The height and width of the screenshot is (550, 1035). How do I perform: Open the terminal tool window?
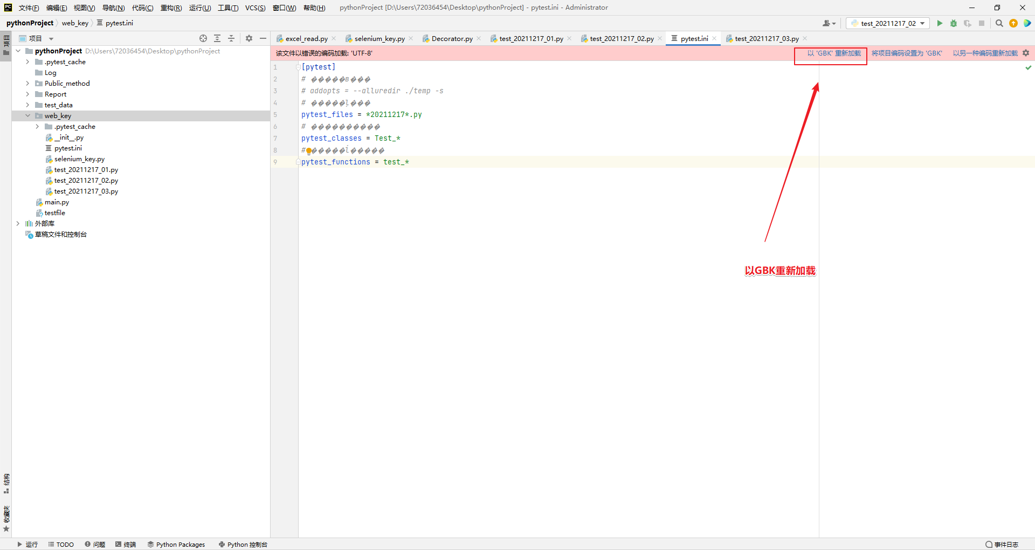tap(126, 545)
